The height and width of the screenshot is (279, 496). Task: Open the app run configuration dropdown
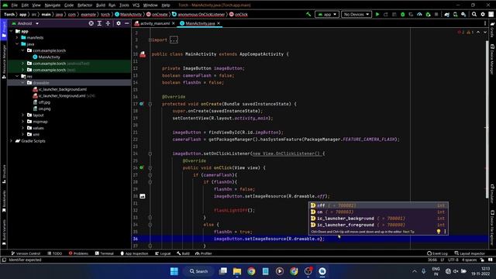pyautogui.click(x=327, y=14)
